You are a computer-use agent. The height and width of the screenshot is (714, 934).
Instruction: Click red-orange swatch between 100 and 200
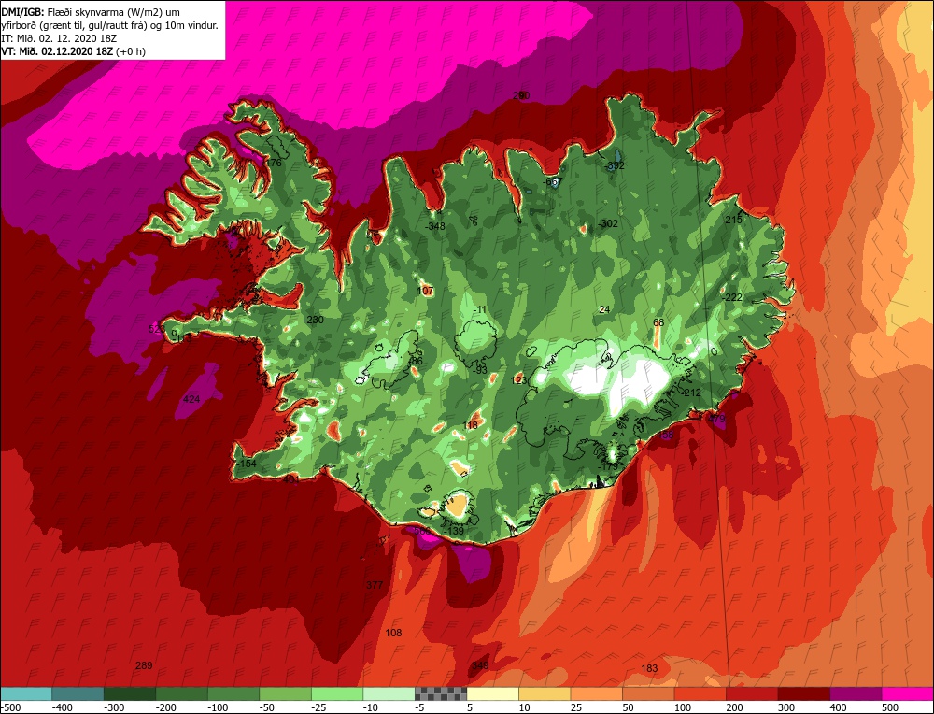tap(700, 693)
